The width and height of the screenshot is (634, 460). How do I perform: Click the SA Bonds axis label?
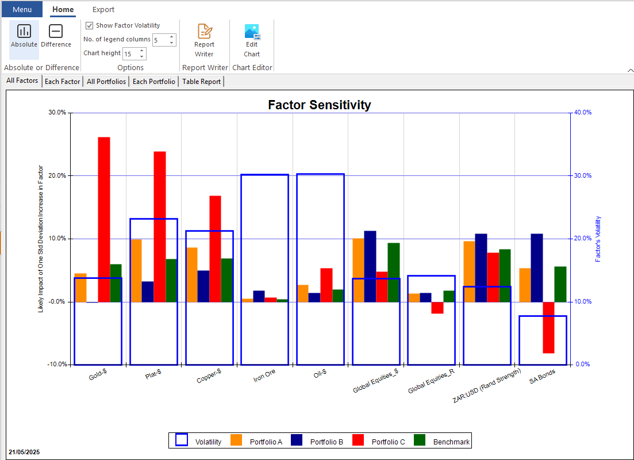(542, 376)
